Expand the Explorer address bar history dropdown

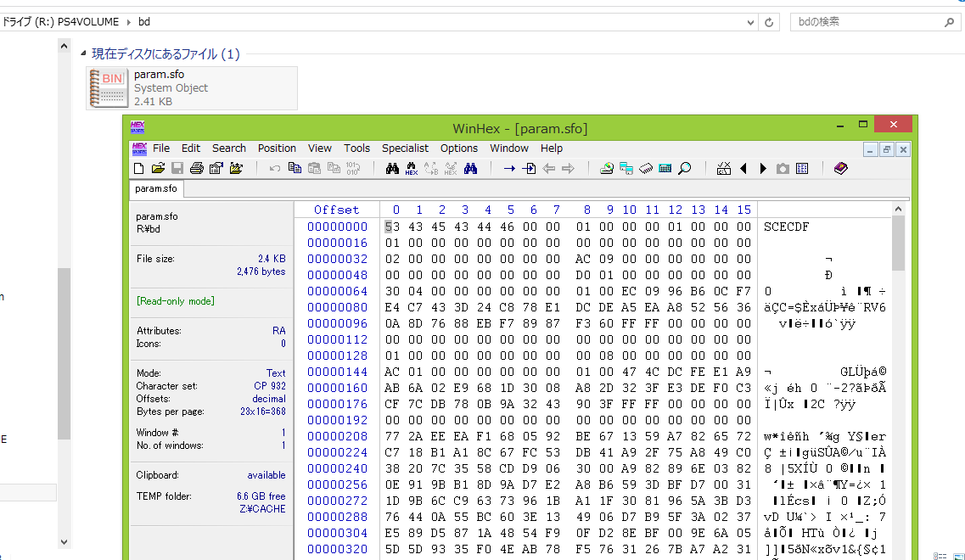[x=750, y=23]
